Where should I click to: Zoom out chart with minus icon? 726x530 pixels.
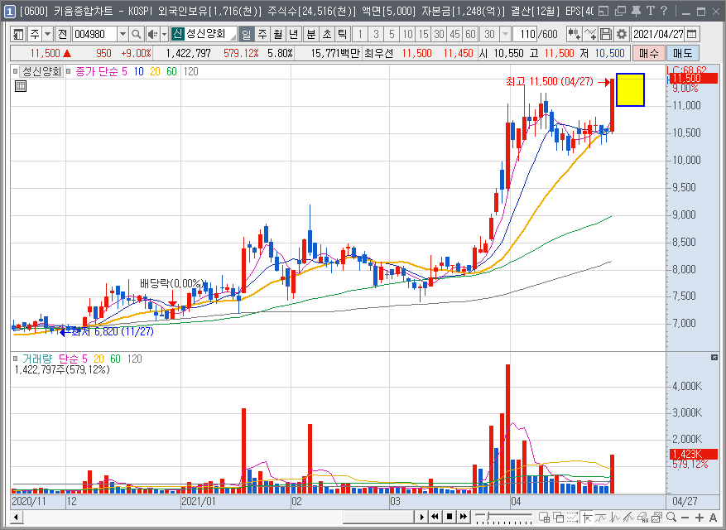[685, 518]
